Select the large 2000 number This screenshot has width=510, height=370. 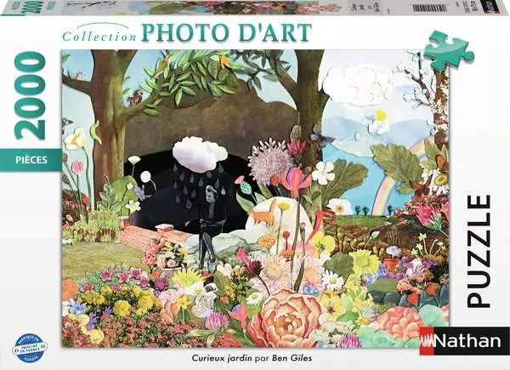click(31, 95)
